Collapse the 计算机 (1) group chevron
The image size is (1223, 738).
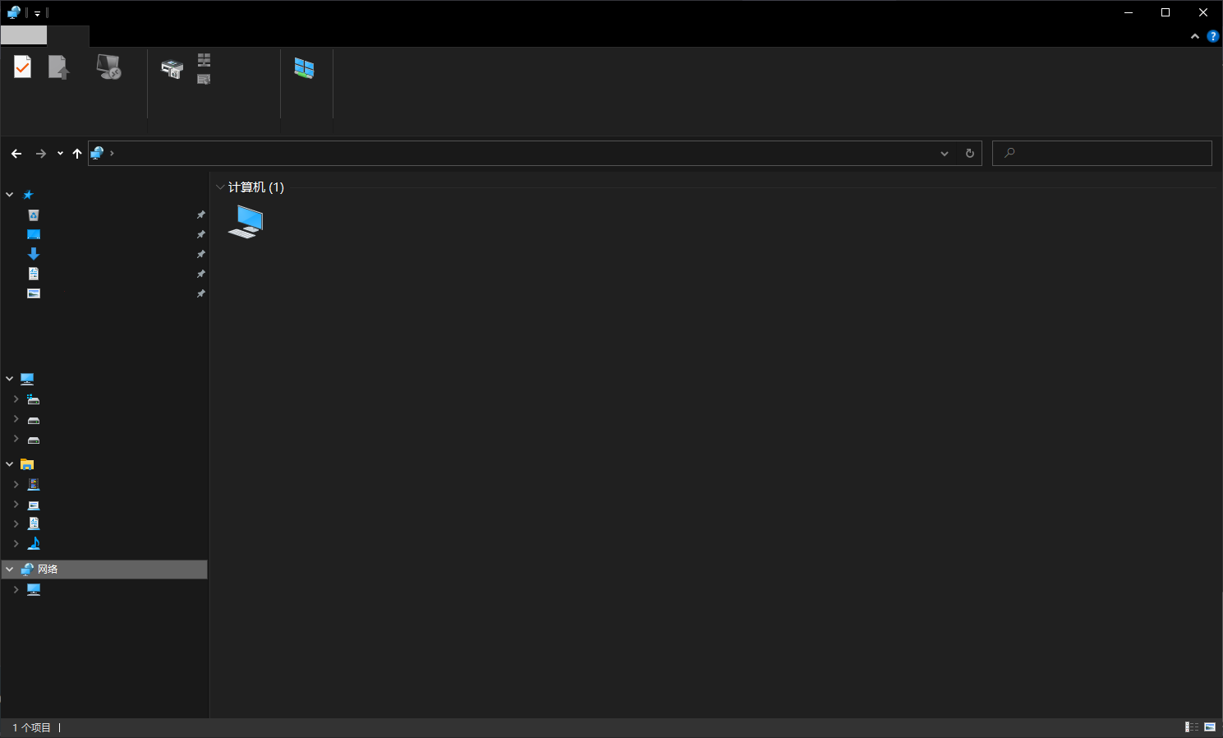[x=220, y=187]
